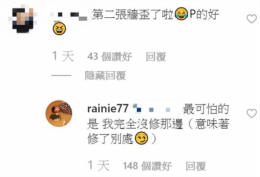View the 43 個讚好 likes list

point(110,57)
